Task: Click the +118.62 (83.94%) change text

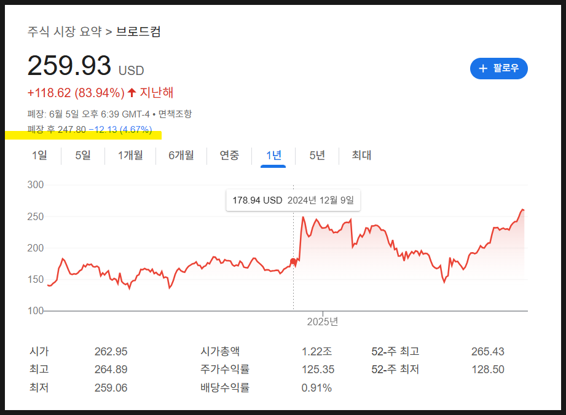Action: coord(76,93)
